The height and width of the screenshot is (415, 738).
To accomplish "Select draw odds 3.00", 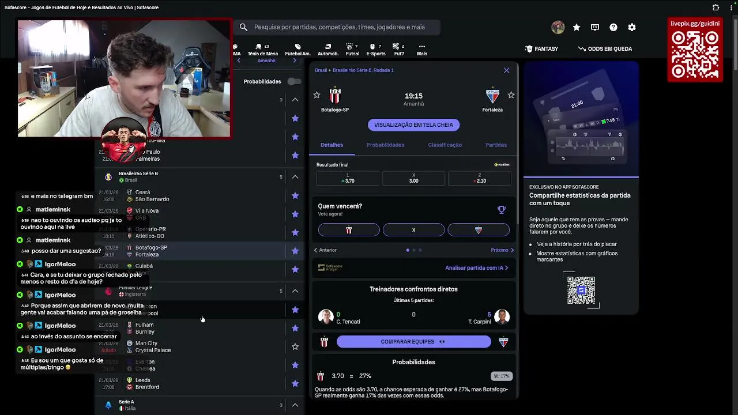I will point(413,178).
